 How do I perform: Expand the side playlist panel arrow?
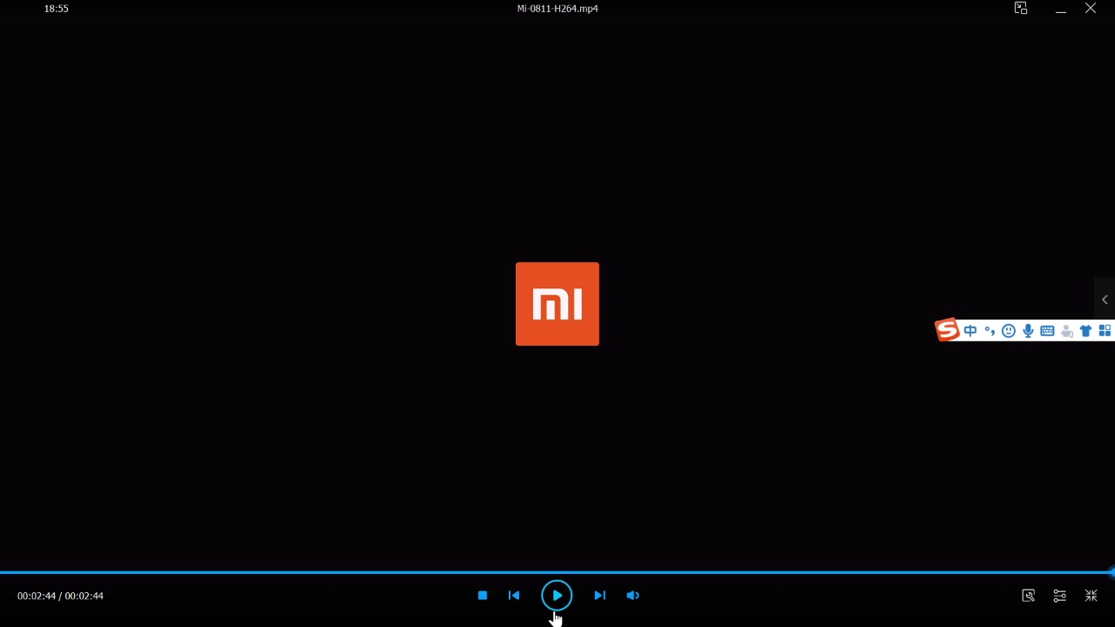pos(1105,300)
